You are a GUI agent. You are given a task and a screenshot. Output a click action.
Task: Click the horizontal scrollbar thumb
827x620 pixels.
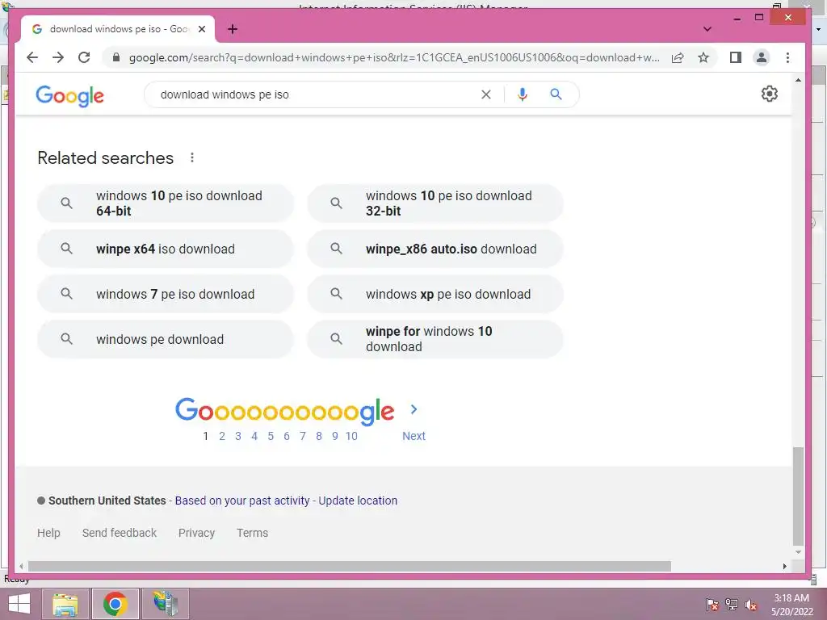point(349,566)
